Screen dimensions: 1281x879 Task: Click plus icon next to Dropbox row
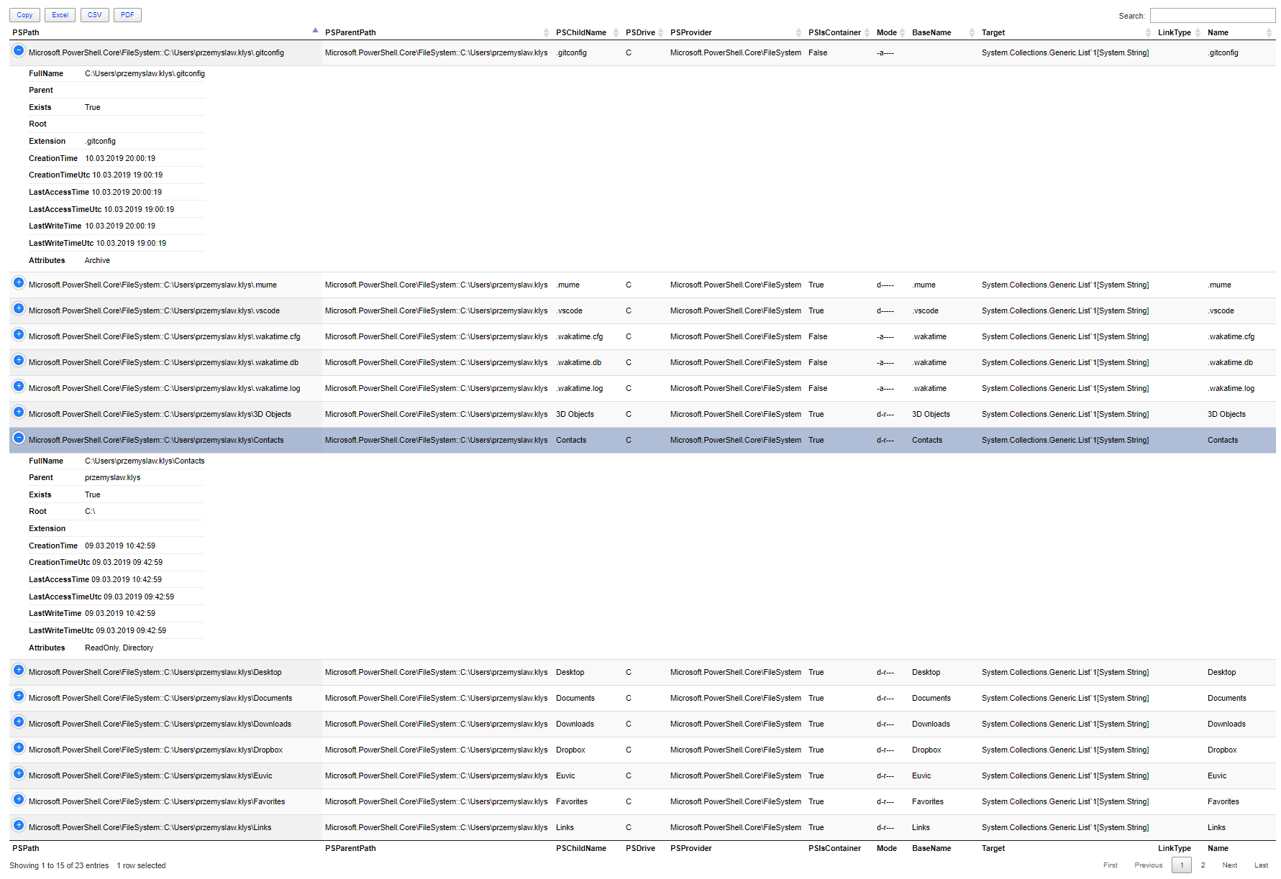(x=19, y=748)
